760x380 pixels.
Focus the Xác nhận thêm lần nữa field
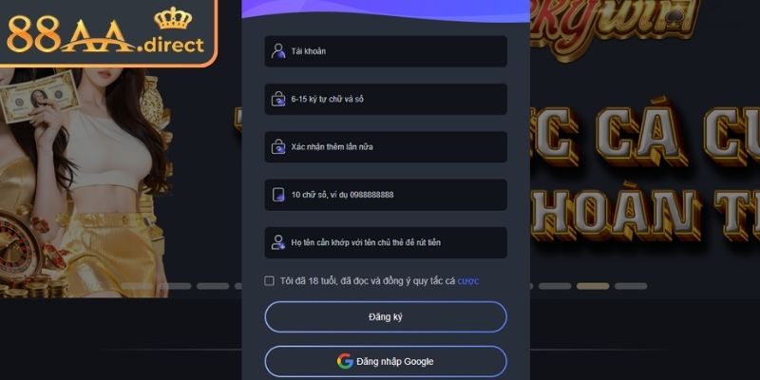click(x=386, y=146)
